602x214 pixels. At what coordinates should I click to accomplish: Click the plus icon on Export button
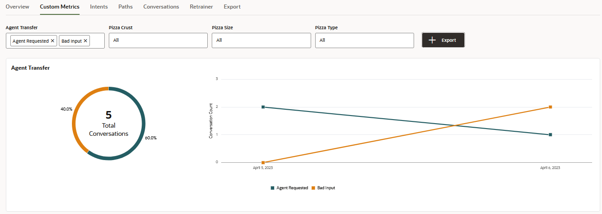tap(432, 40)
